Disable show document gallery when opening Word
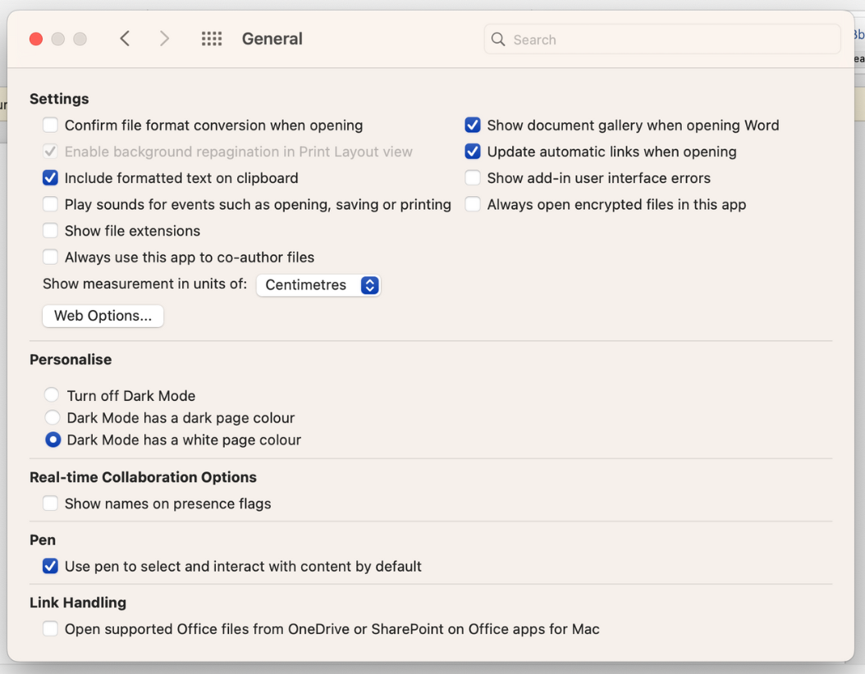Image resolution: width=865 pixels, height=674 pixels. (x=473, y=125)
